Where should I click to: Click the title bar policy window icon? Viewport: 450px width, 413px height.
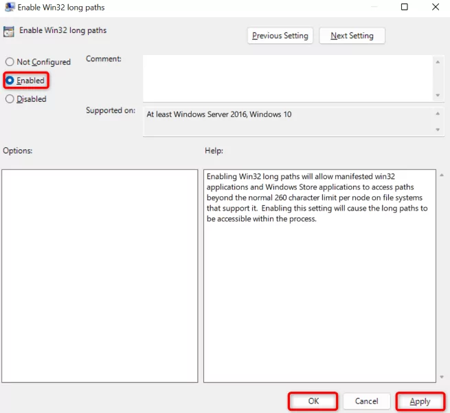pos(10,7)
